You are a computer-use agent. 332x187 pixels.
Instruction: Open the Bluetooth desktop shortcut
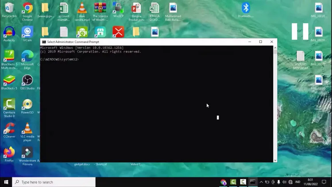pyautogui.click(x=246, y=10)
